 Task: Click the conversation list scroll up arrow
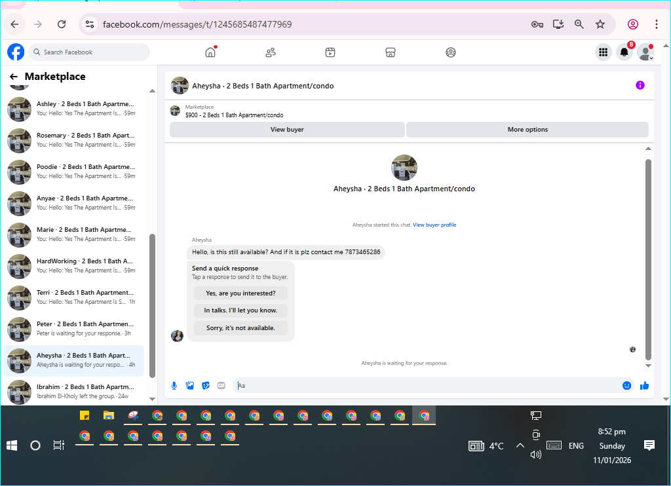click(152, 90)
